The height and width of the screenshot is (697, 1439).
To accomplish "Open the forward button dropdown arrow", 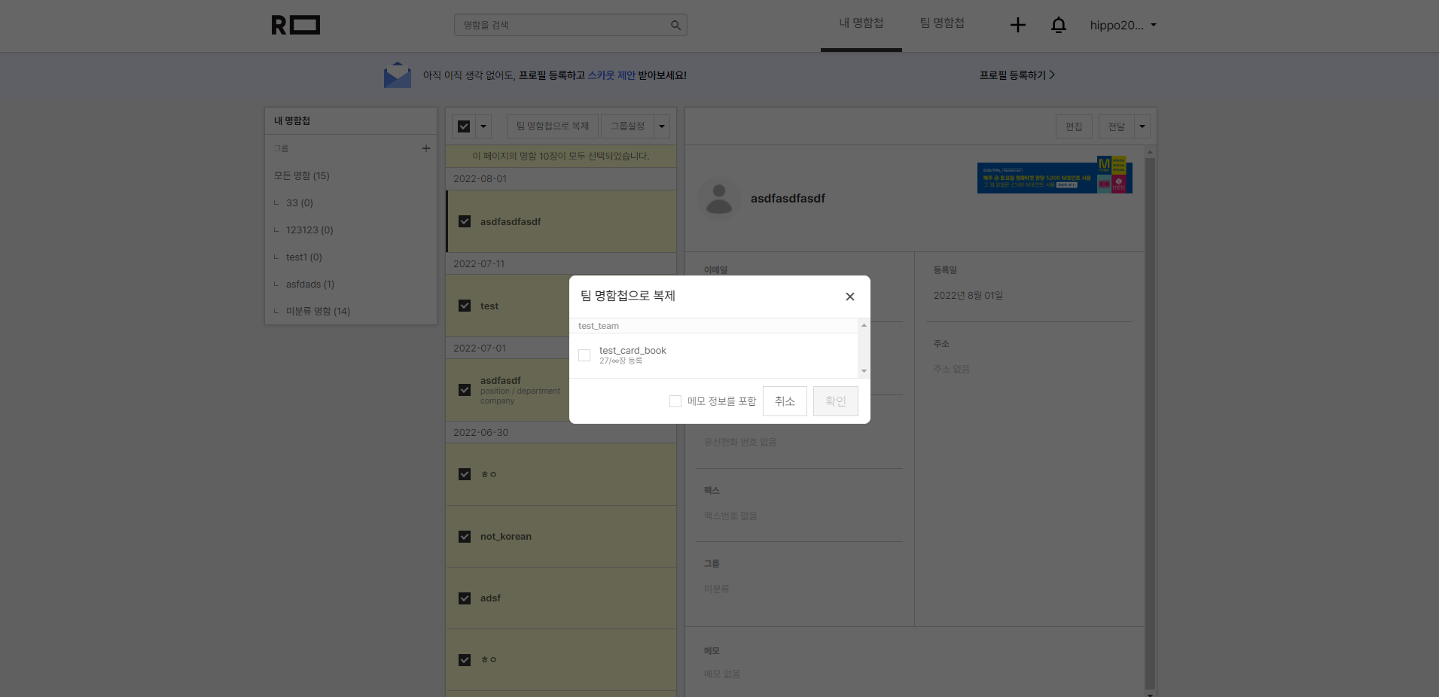I will point(1142,126).
